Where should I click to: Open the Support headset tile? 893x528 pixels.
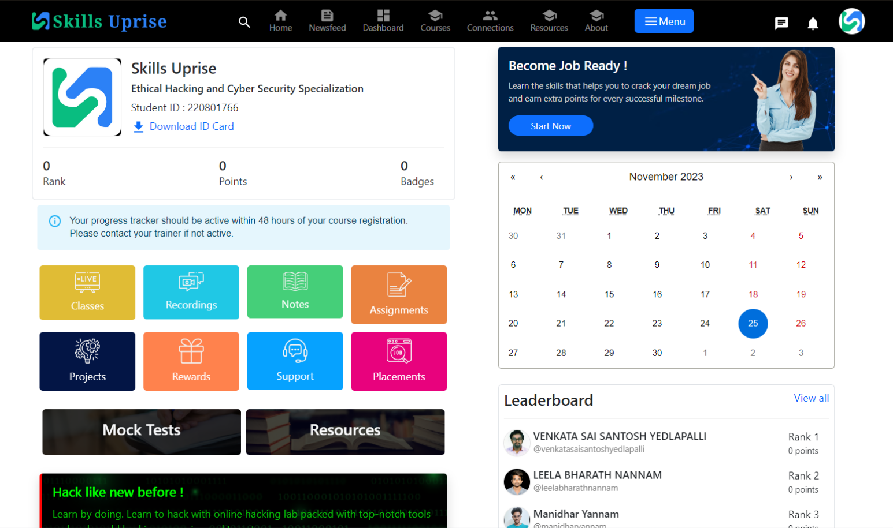tap(295, 361)
